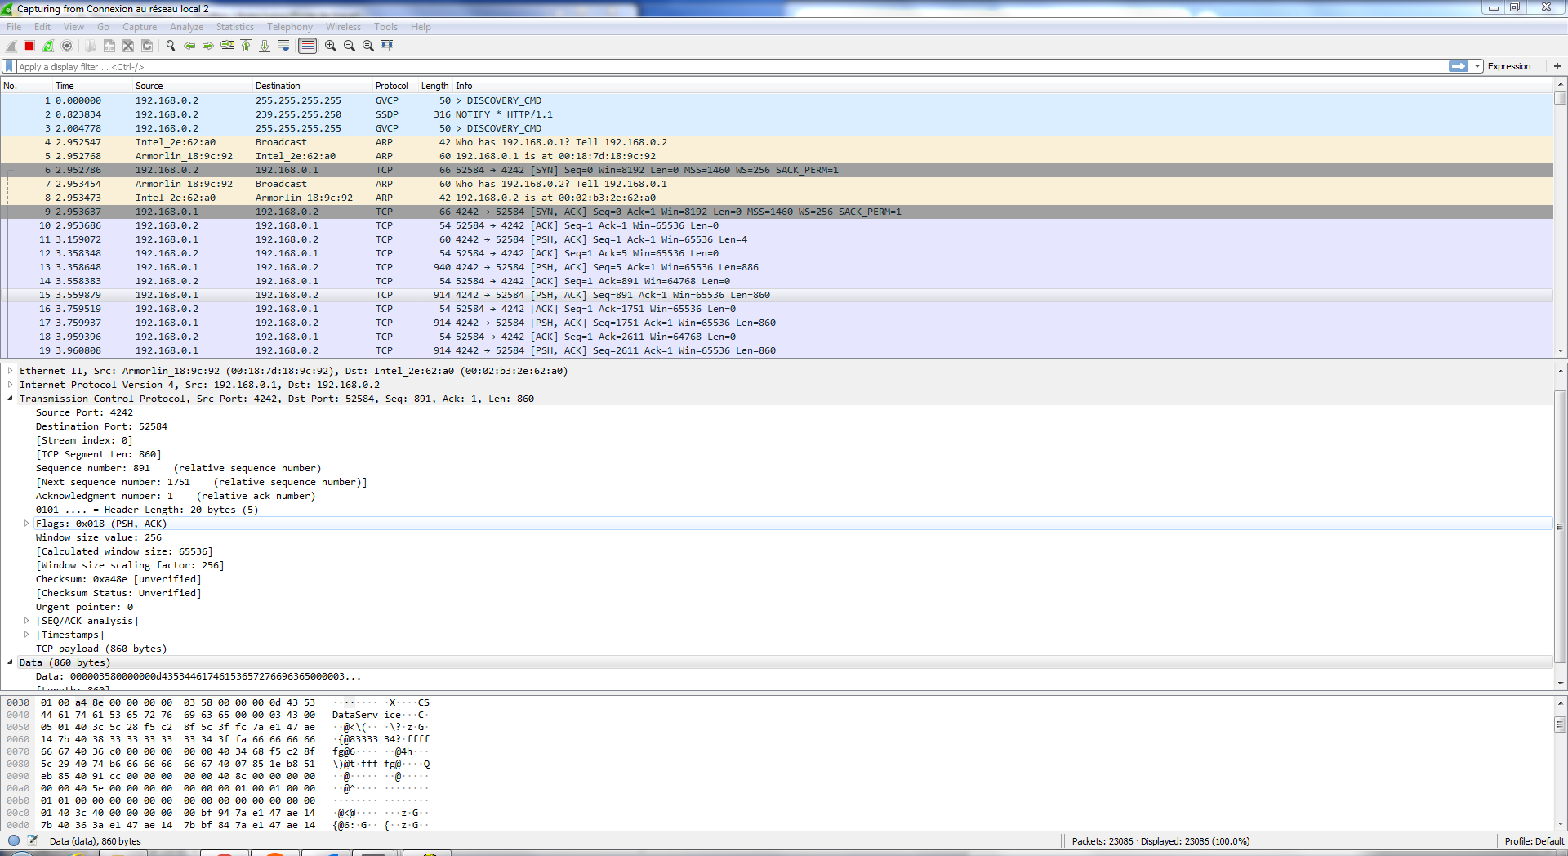Apply the display filter arrow button

1458,66
